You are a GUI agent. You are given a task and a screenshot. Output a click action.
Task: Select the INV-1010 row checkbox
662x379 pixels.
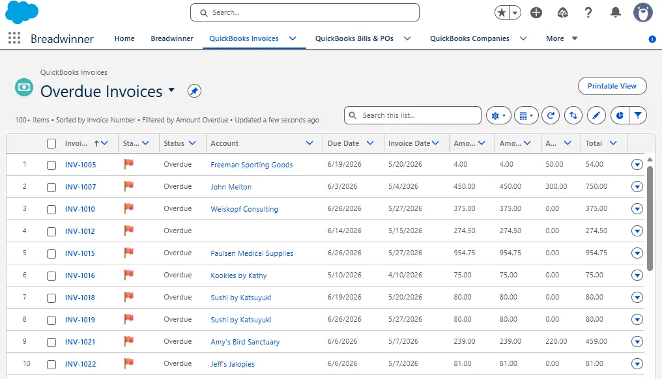(x=51, y=209)
